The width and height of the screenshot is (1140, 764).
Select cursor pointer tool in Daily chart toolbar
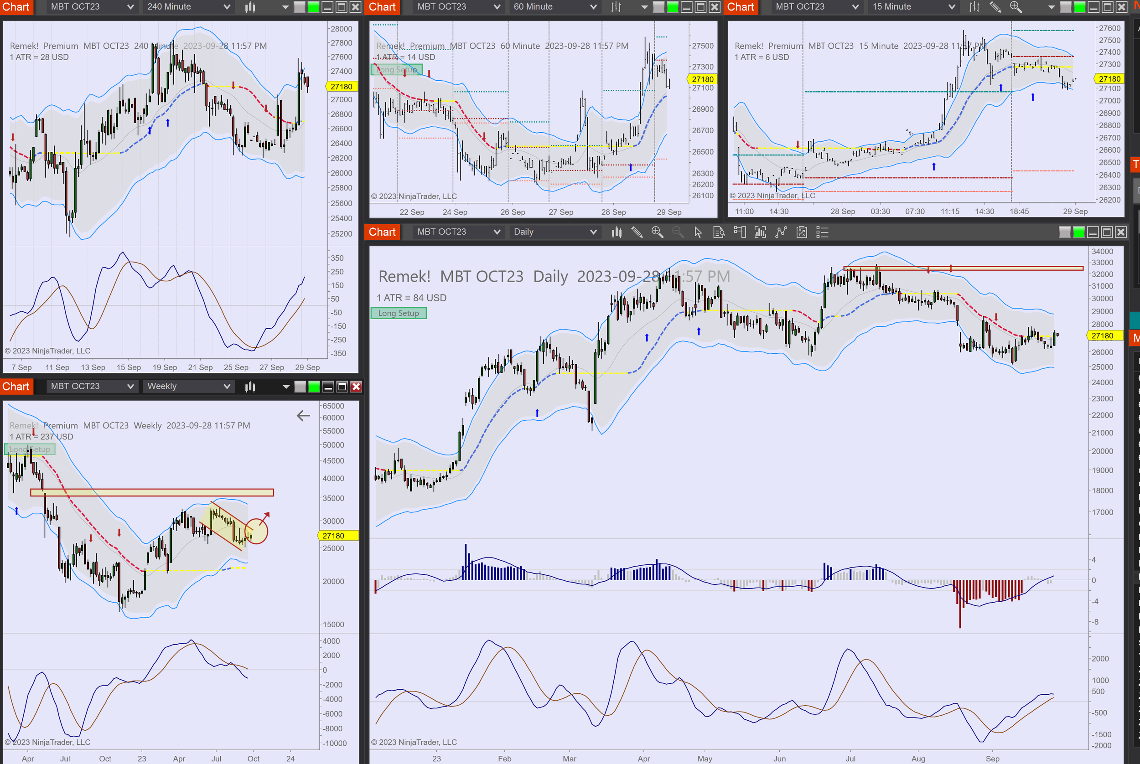[698, 232]
